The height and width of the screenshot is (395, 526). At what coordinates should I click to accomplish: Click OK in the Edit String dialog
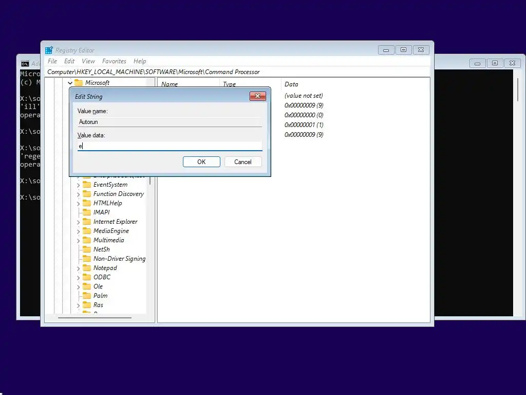(x=201, y=162)
